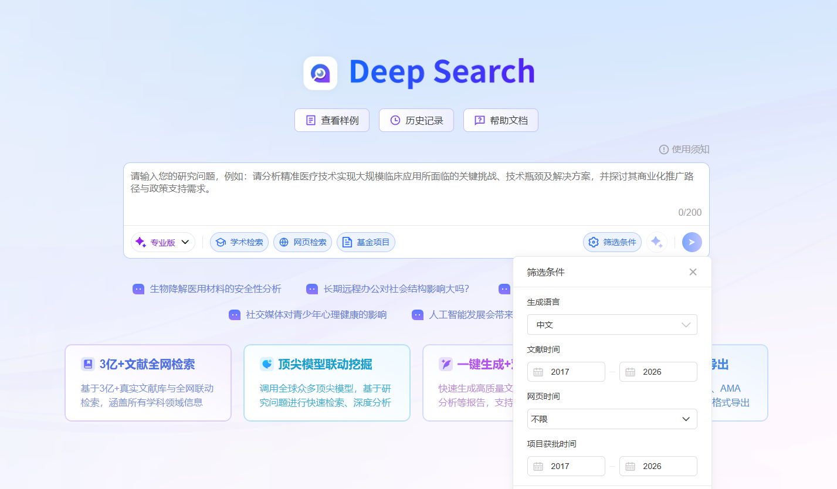837x489 pixels.
Task: Set 文献时间 start year 2017 field
Action: (566, 372)
